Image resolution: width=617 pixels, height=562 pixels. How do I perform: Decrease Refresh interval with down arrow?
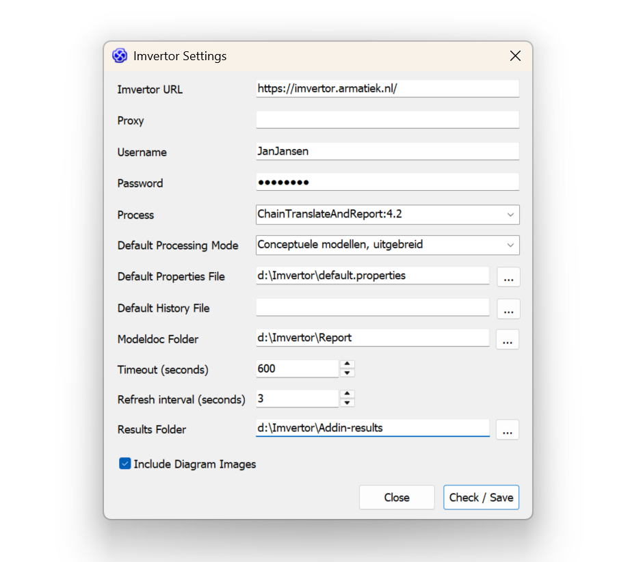point(347,403)
